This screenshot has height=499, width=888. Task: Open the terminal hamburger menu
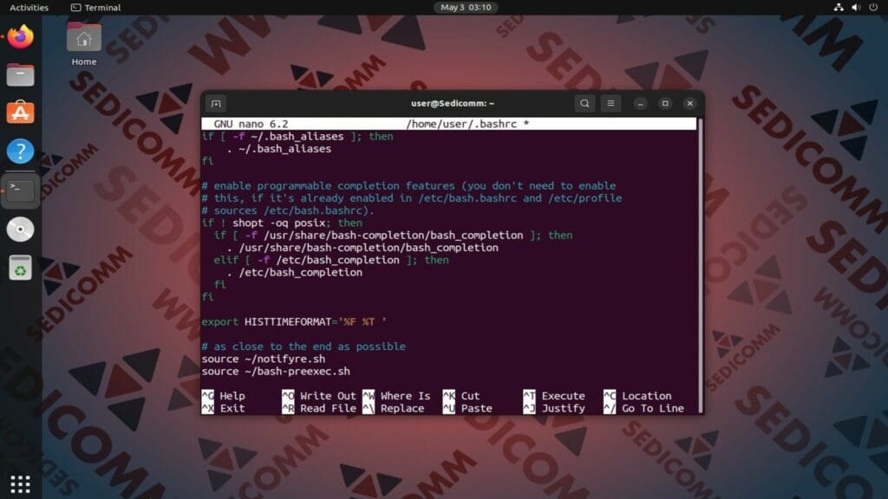pos(610,104)
